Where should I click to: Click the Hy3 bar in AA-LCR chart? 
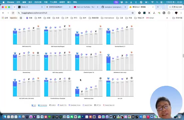[108, 89]
